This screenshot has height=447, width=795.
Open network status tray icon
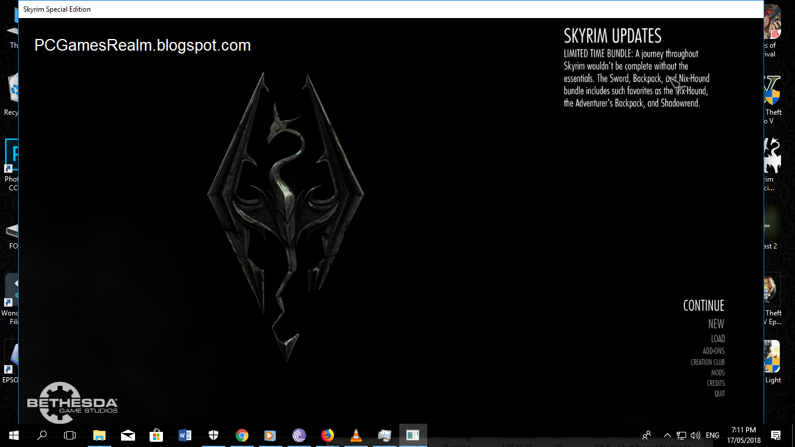point(682,435)
